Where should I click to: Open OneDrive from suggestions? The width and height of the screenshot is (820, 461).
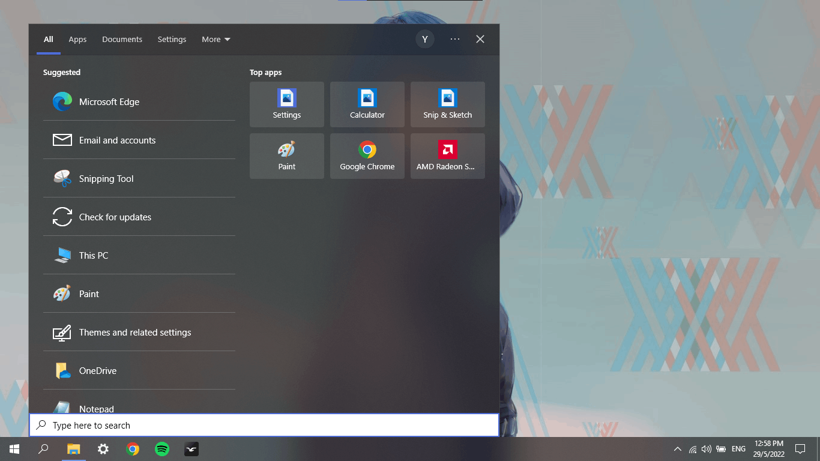pos(139,370)
